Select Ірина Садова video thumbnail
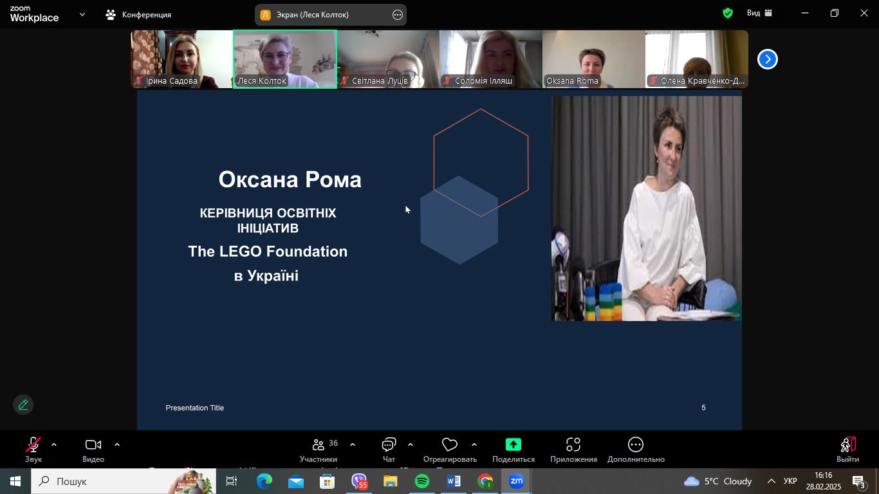The image size is (879, 494). pyautogui.click(x=181, y=59)
